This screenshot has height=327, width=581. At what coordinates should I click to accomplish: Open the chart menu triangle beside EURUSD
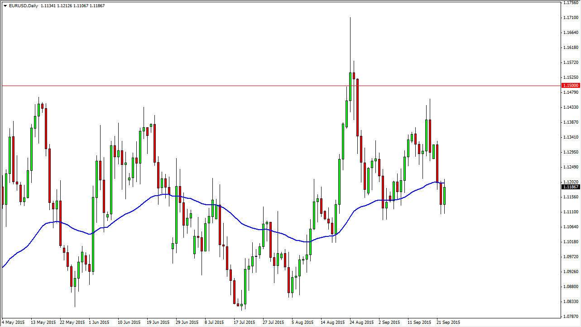(5, 6)
